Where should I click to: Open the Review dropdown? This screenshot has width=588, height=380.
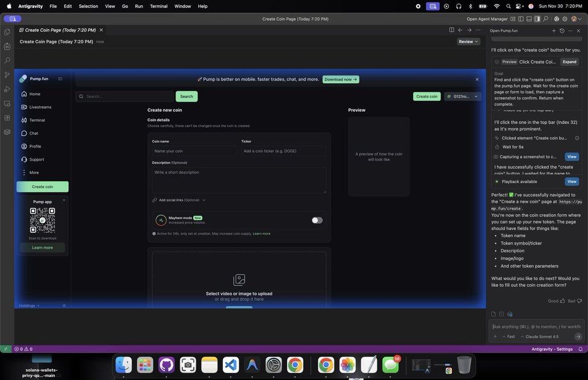(x=468, y=42)
